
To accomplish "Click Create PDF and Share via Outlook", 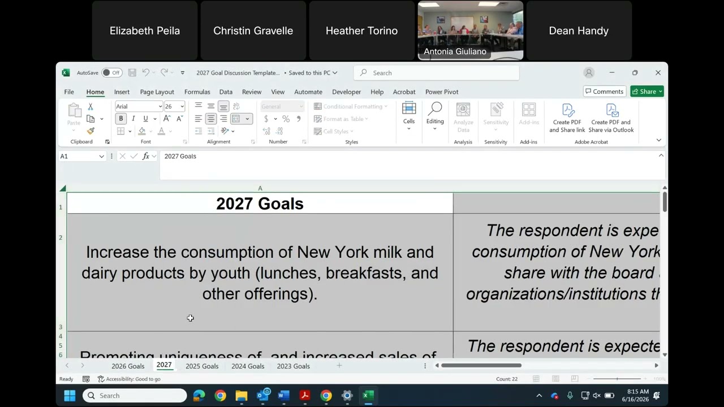I will click(x=611, y=118).
